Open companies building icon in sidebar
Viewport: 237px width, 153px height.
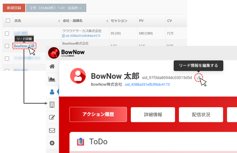[52, 105]
